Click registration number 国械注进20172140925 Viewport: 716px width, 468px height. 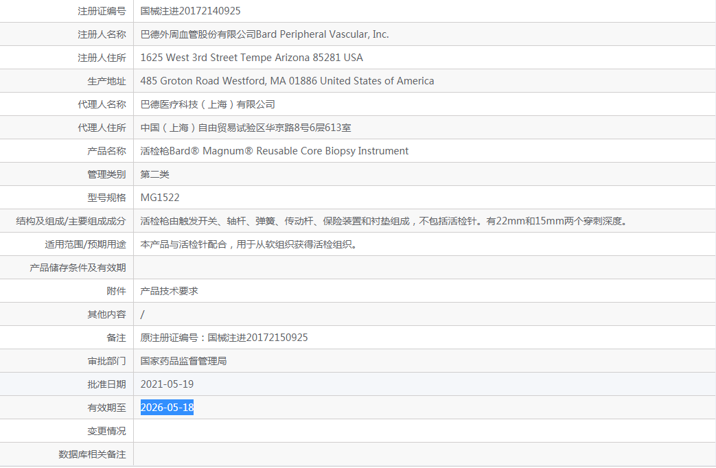tap(190, 11)
